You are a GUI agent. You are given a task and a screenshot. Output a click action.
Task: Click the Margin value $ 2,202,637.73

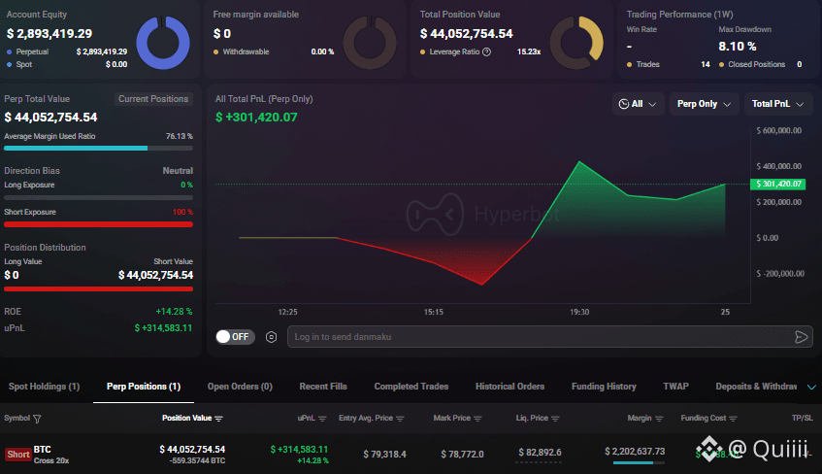[635, 452]
